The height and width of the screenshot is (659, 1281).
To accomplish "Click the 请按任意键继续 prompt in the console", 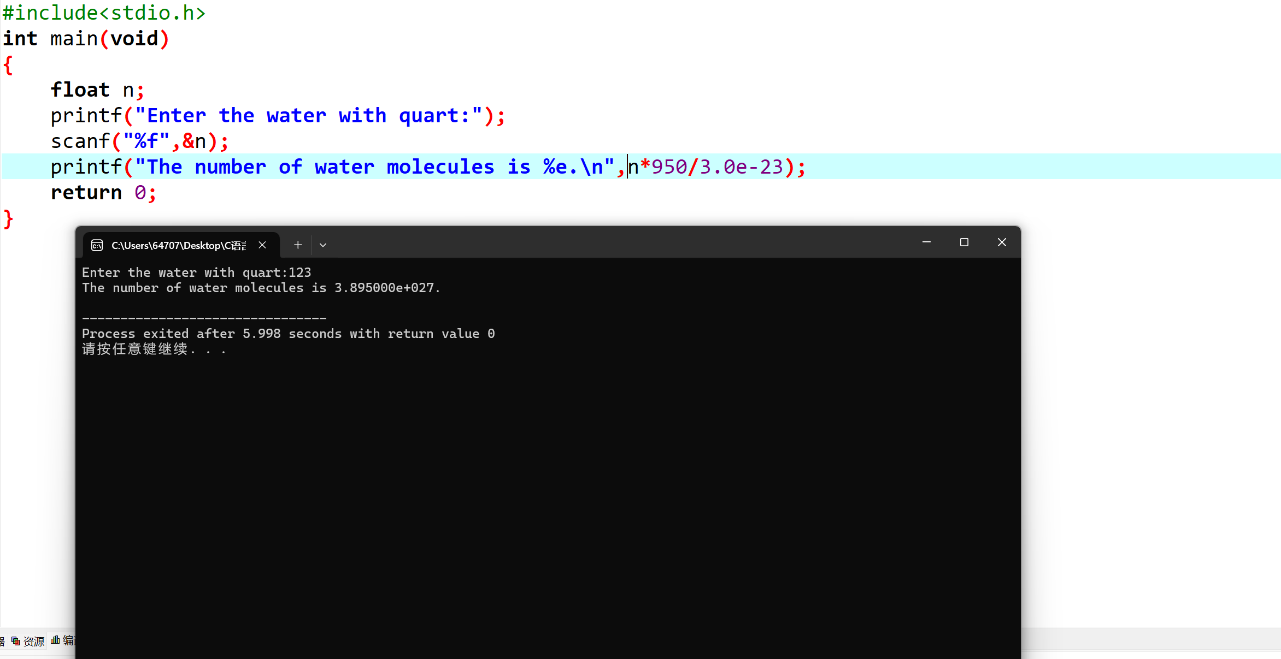I will [135, 349].
